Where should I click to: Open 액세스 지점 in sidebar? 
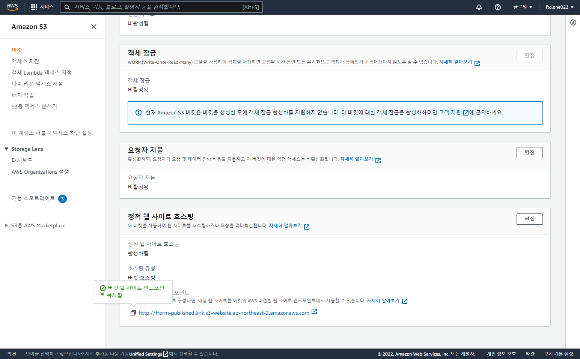point(25,61)
